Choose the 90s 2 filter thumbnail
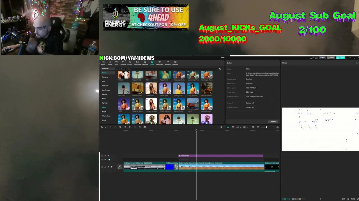The width and height of the screenshot is (359, 201). (193, 104)
